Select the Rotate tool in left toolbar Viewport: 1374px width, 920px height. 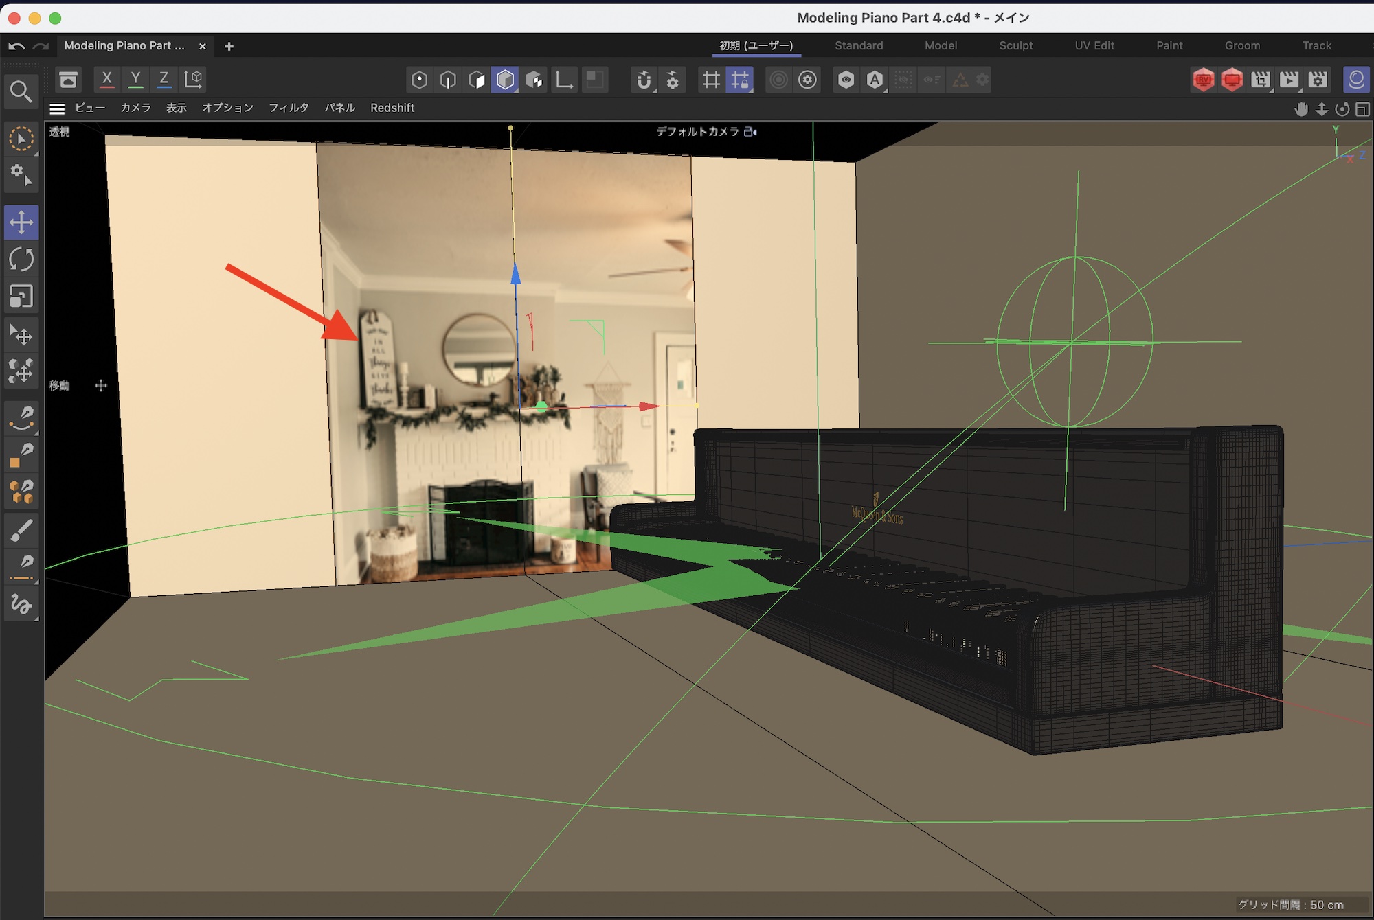21,260
